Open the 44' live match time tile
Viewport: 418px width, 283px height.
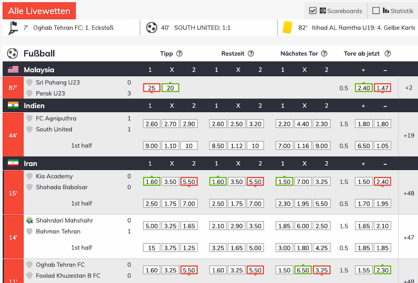pyautogui.click(x=13, y=135)
